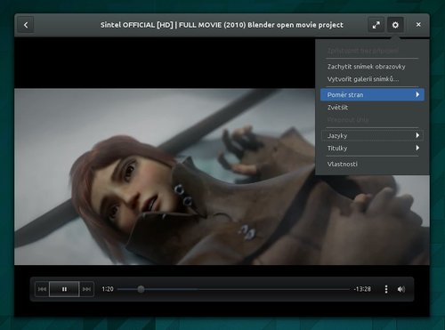Open the Poměr stran submenu
The width and height of the screenshot is (445, 330).
coord(372,95)
